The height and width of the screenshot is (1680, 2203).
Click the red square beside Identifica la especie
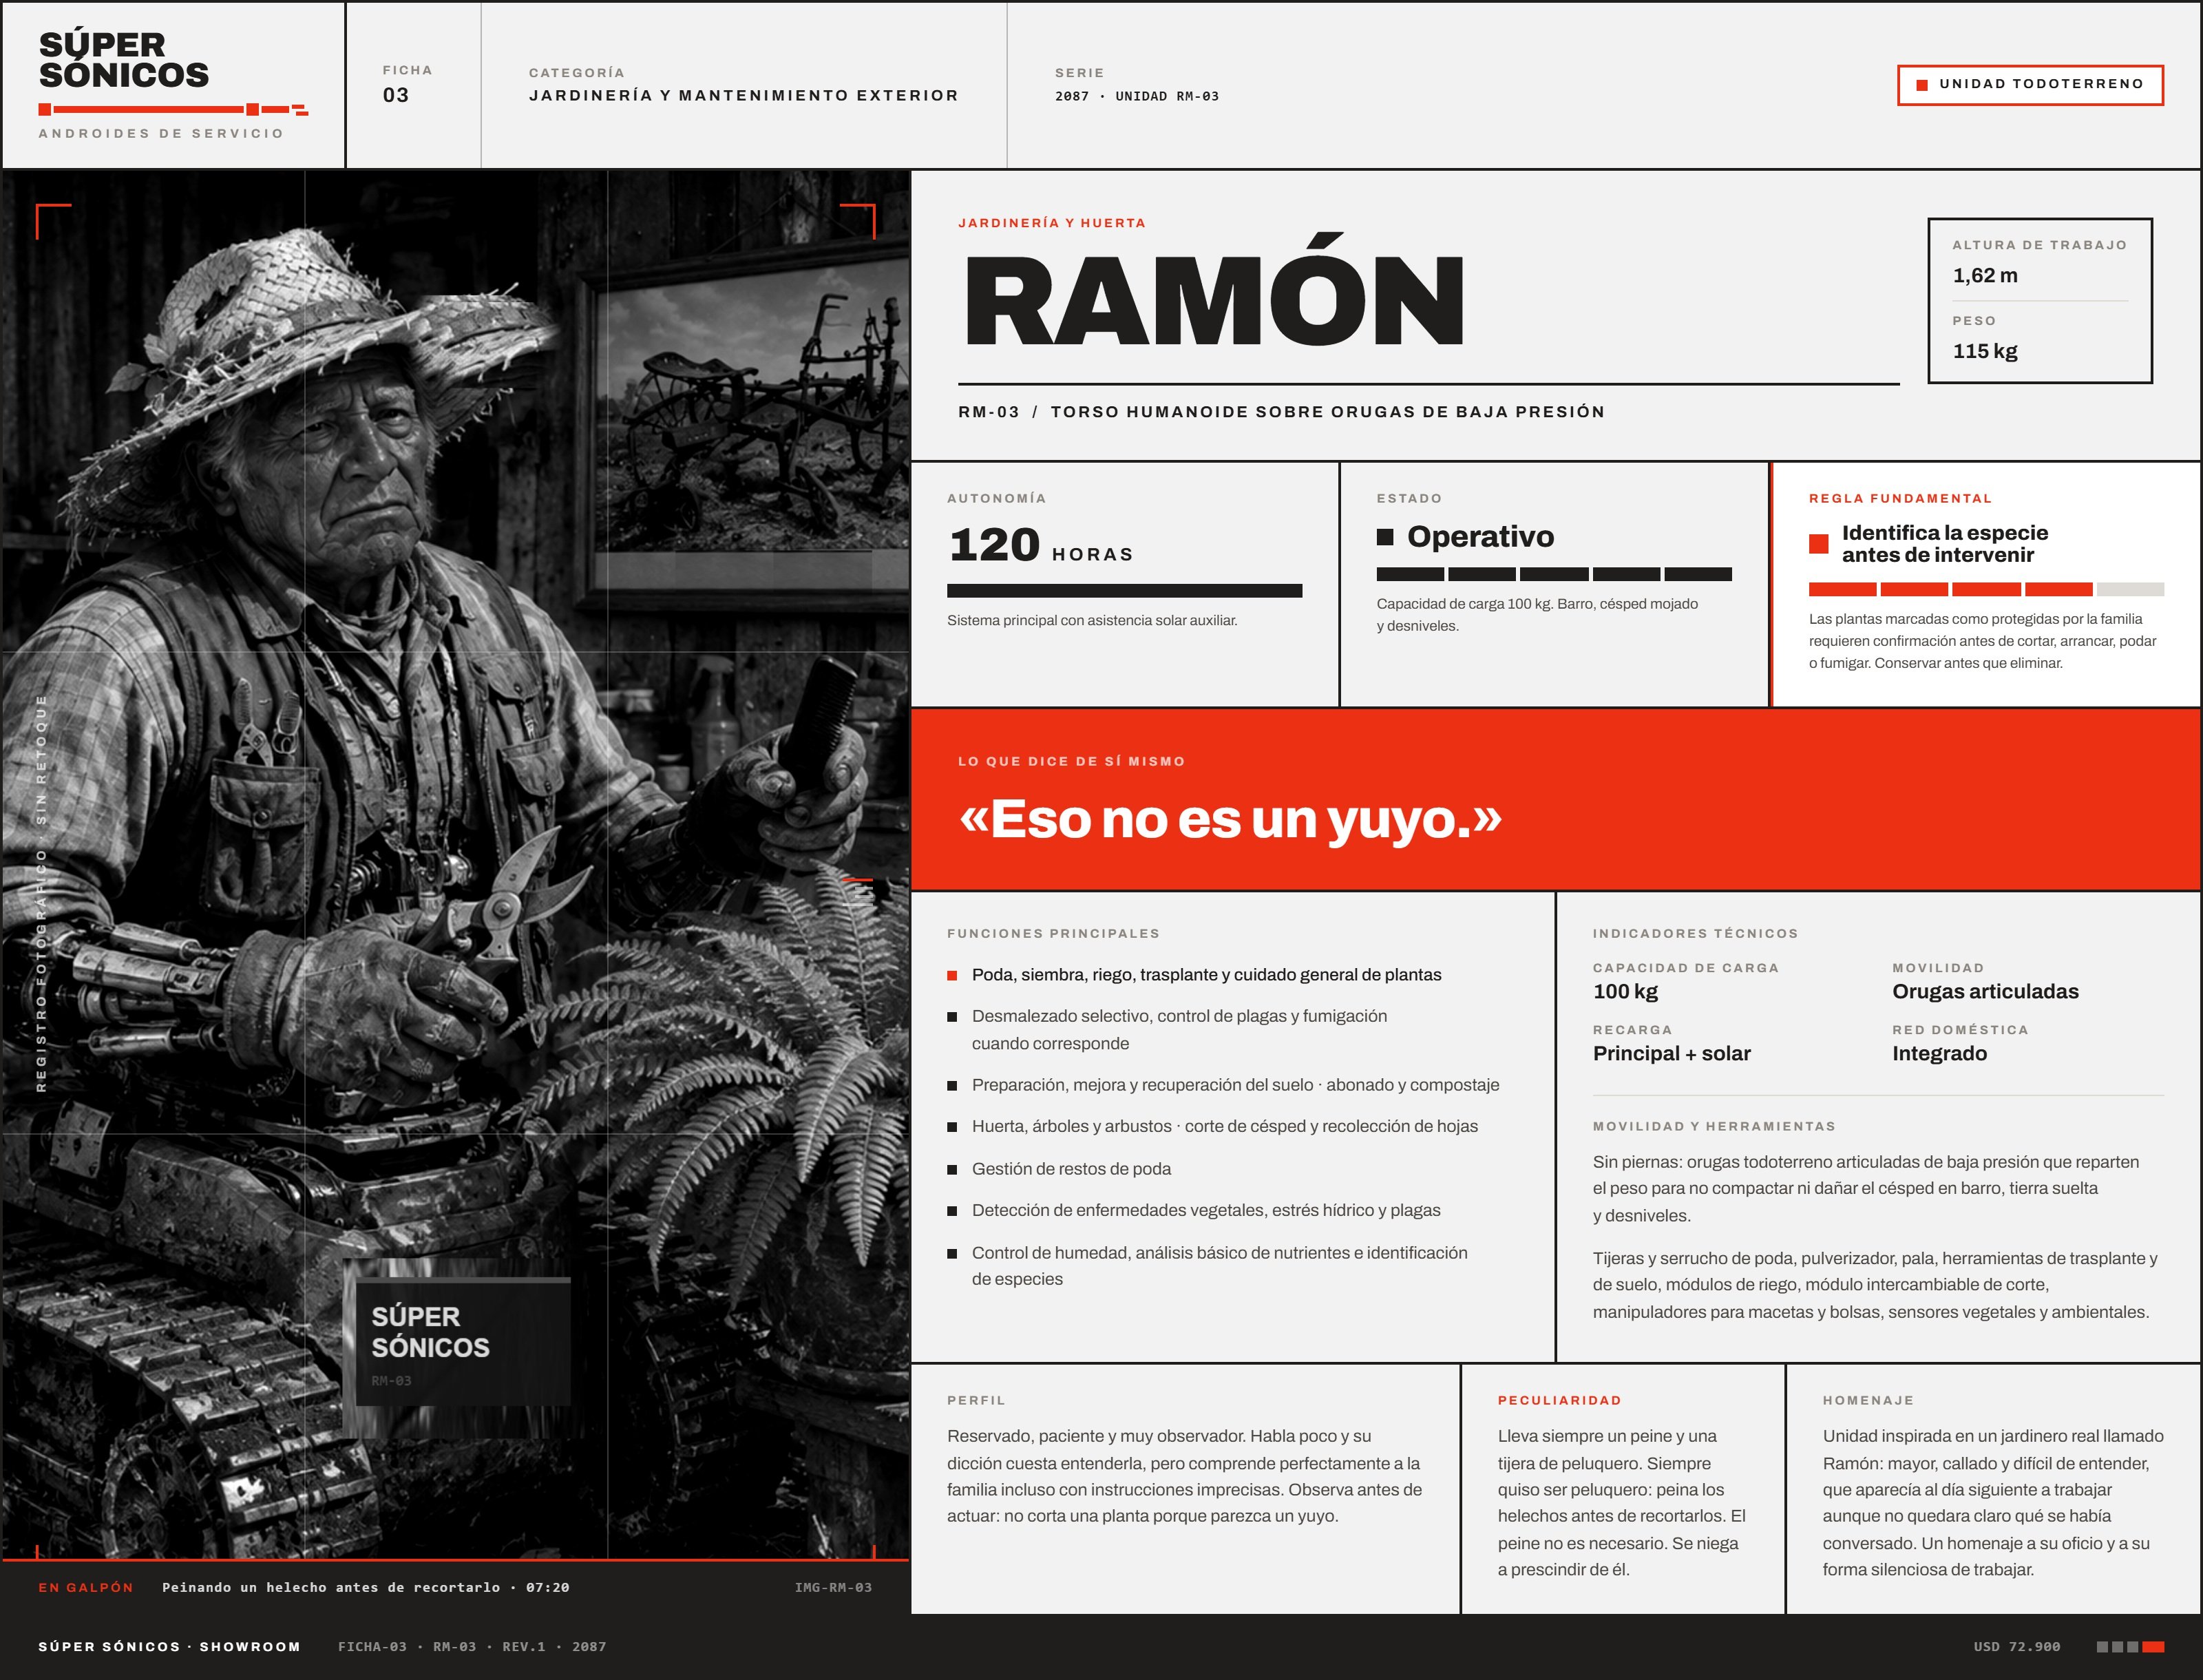coord(1818,544)
